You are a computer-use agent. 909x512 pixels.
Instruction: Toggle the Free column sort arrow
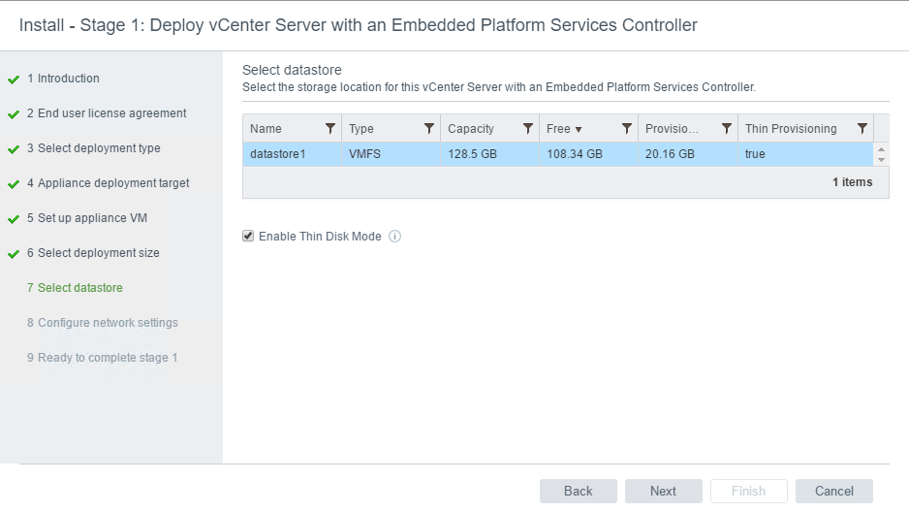[578, 129]
